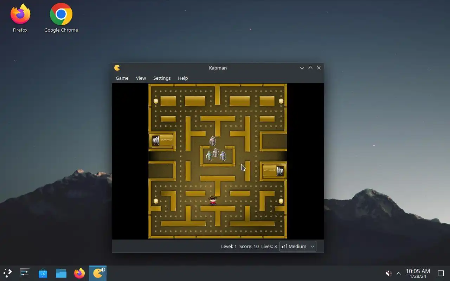Click the cowboy Kapman character
Viewport: 450px width, 281px height.
(x=213, y=201)
